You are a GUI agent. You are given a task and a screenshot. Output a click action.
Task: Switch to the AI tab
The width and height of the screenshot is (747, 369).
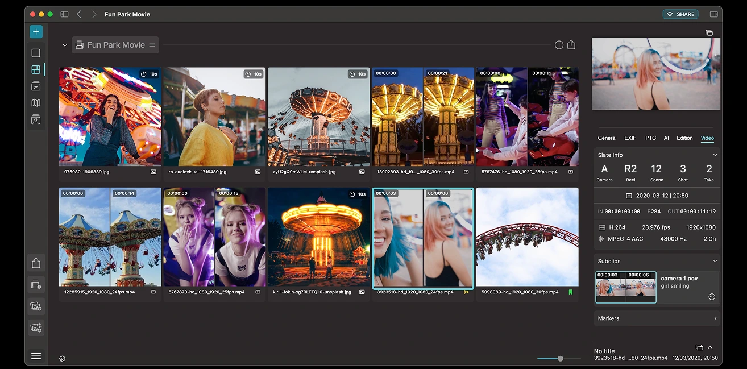point(666,138)
